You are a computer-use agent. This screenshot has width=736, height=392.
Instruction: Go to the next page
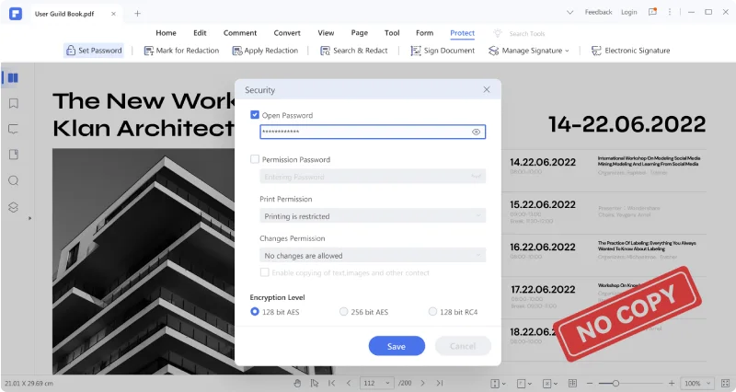pyautogui.click(x=423, y=383)
